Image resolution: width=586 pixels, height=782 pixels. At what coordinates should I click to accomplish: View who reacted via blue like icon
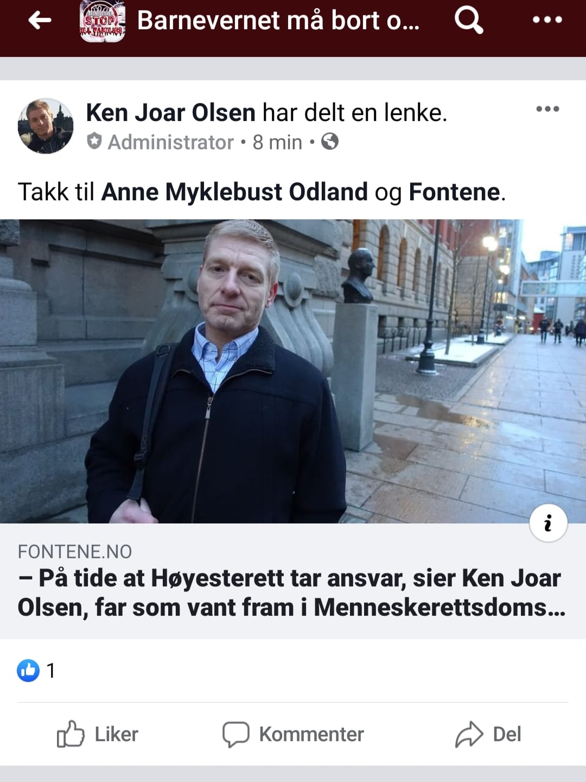coord(28,670)
